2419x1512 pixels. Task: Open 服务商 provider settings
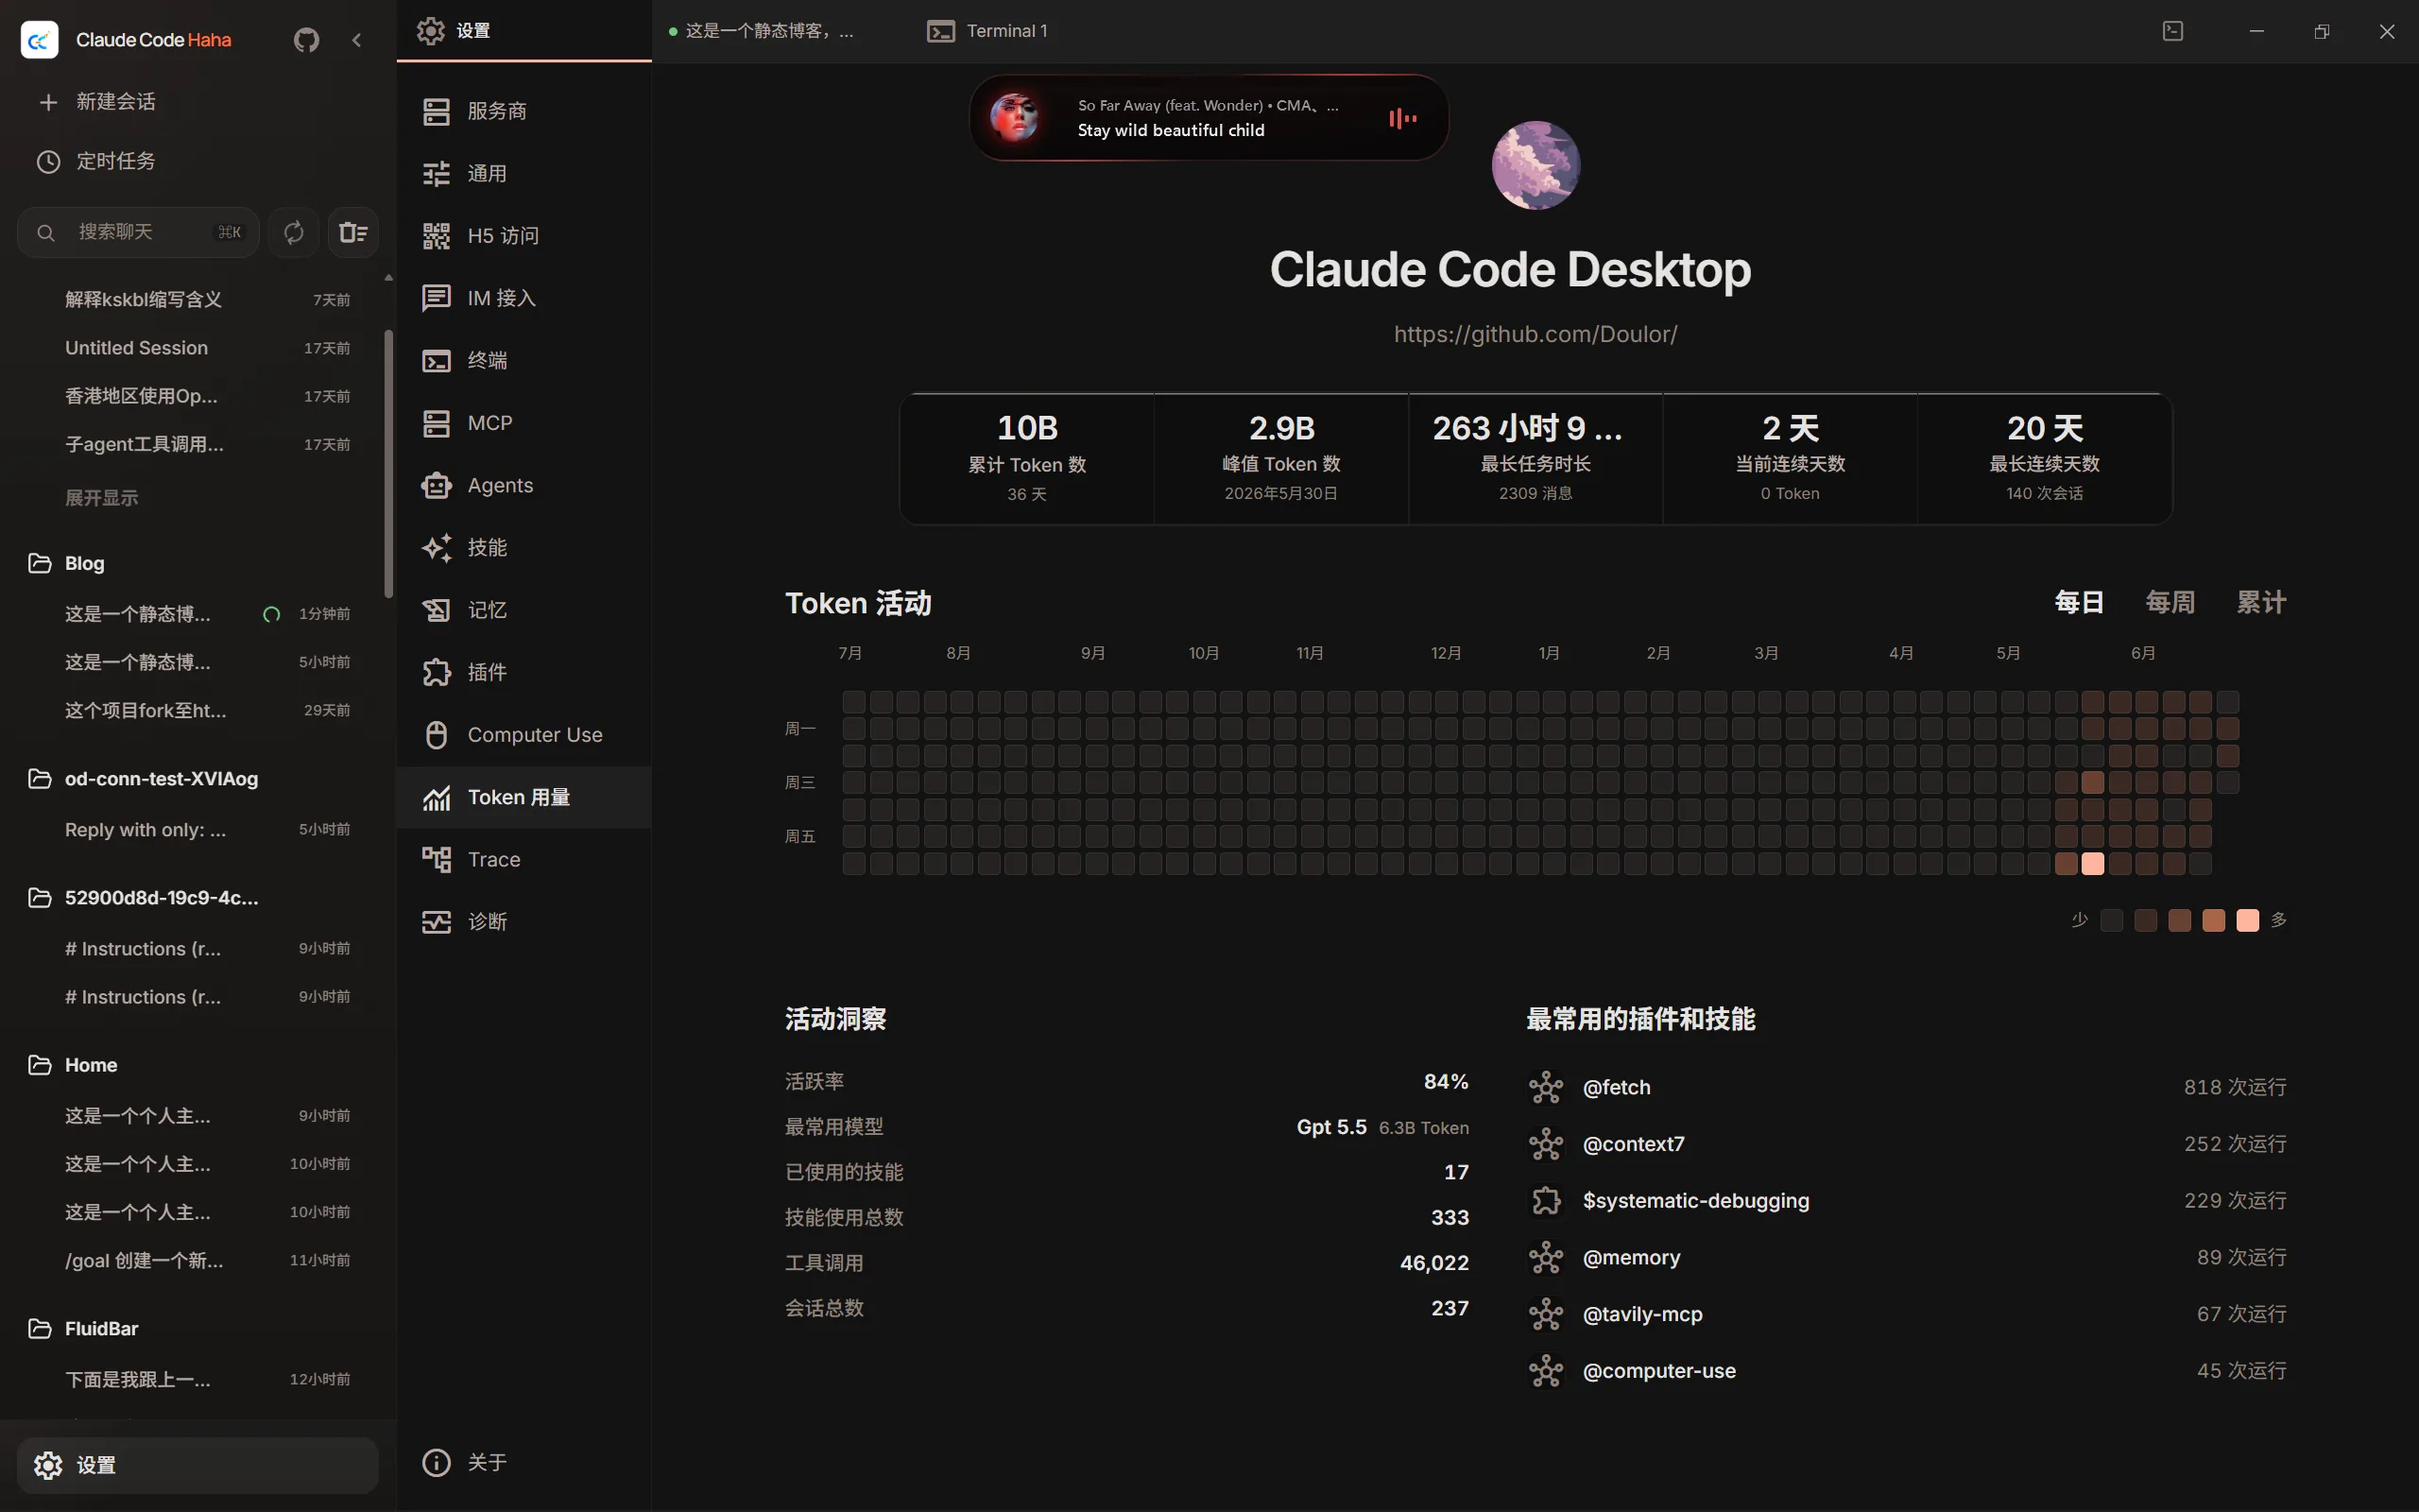[523, 111]
